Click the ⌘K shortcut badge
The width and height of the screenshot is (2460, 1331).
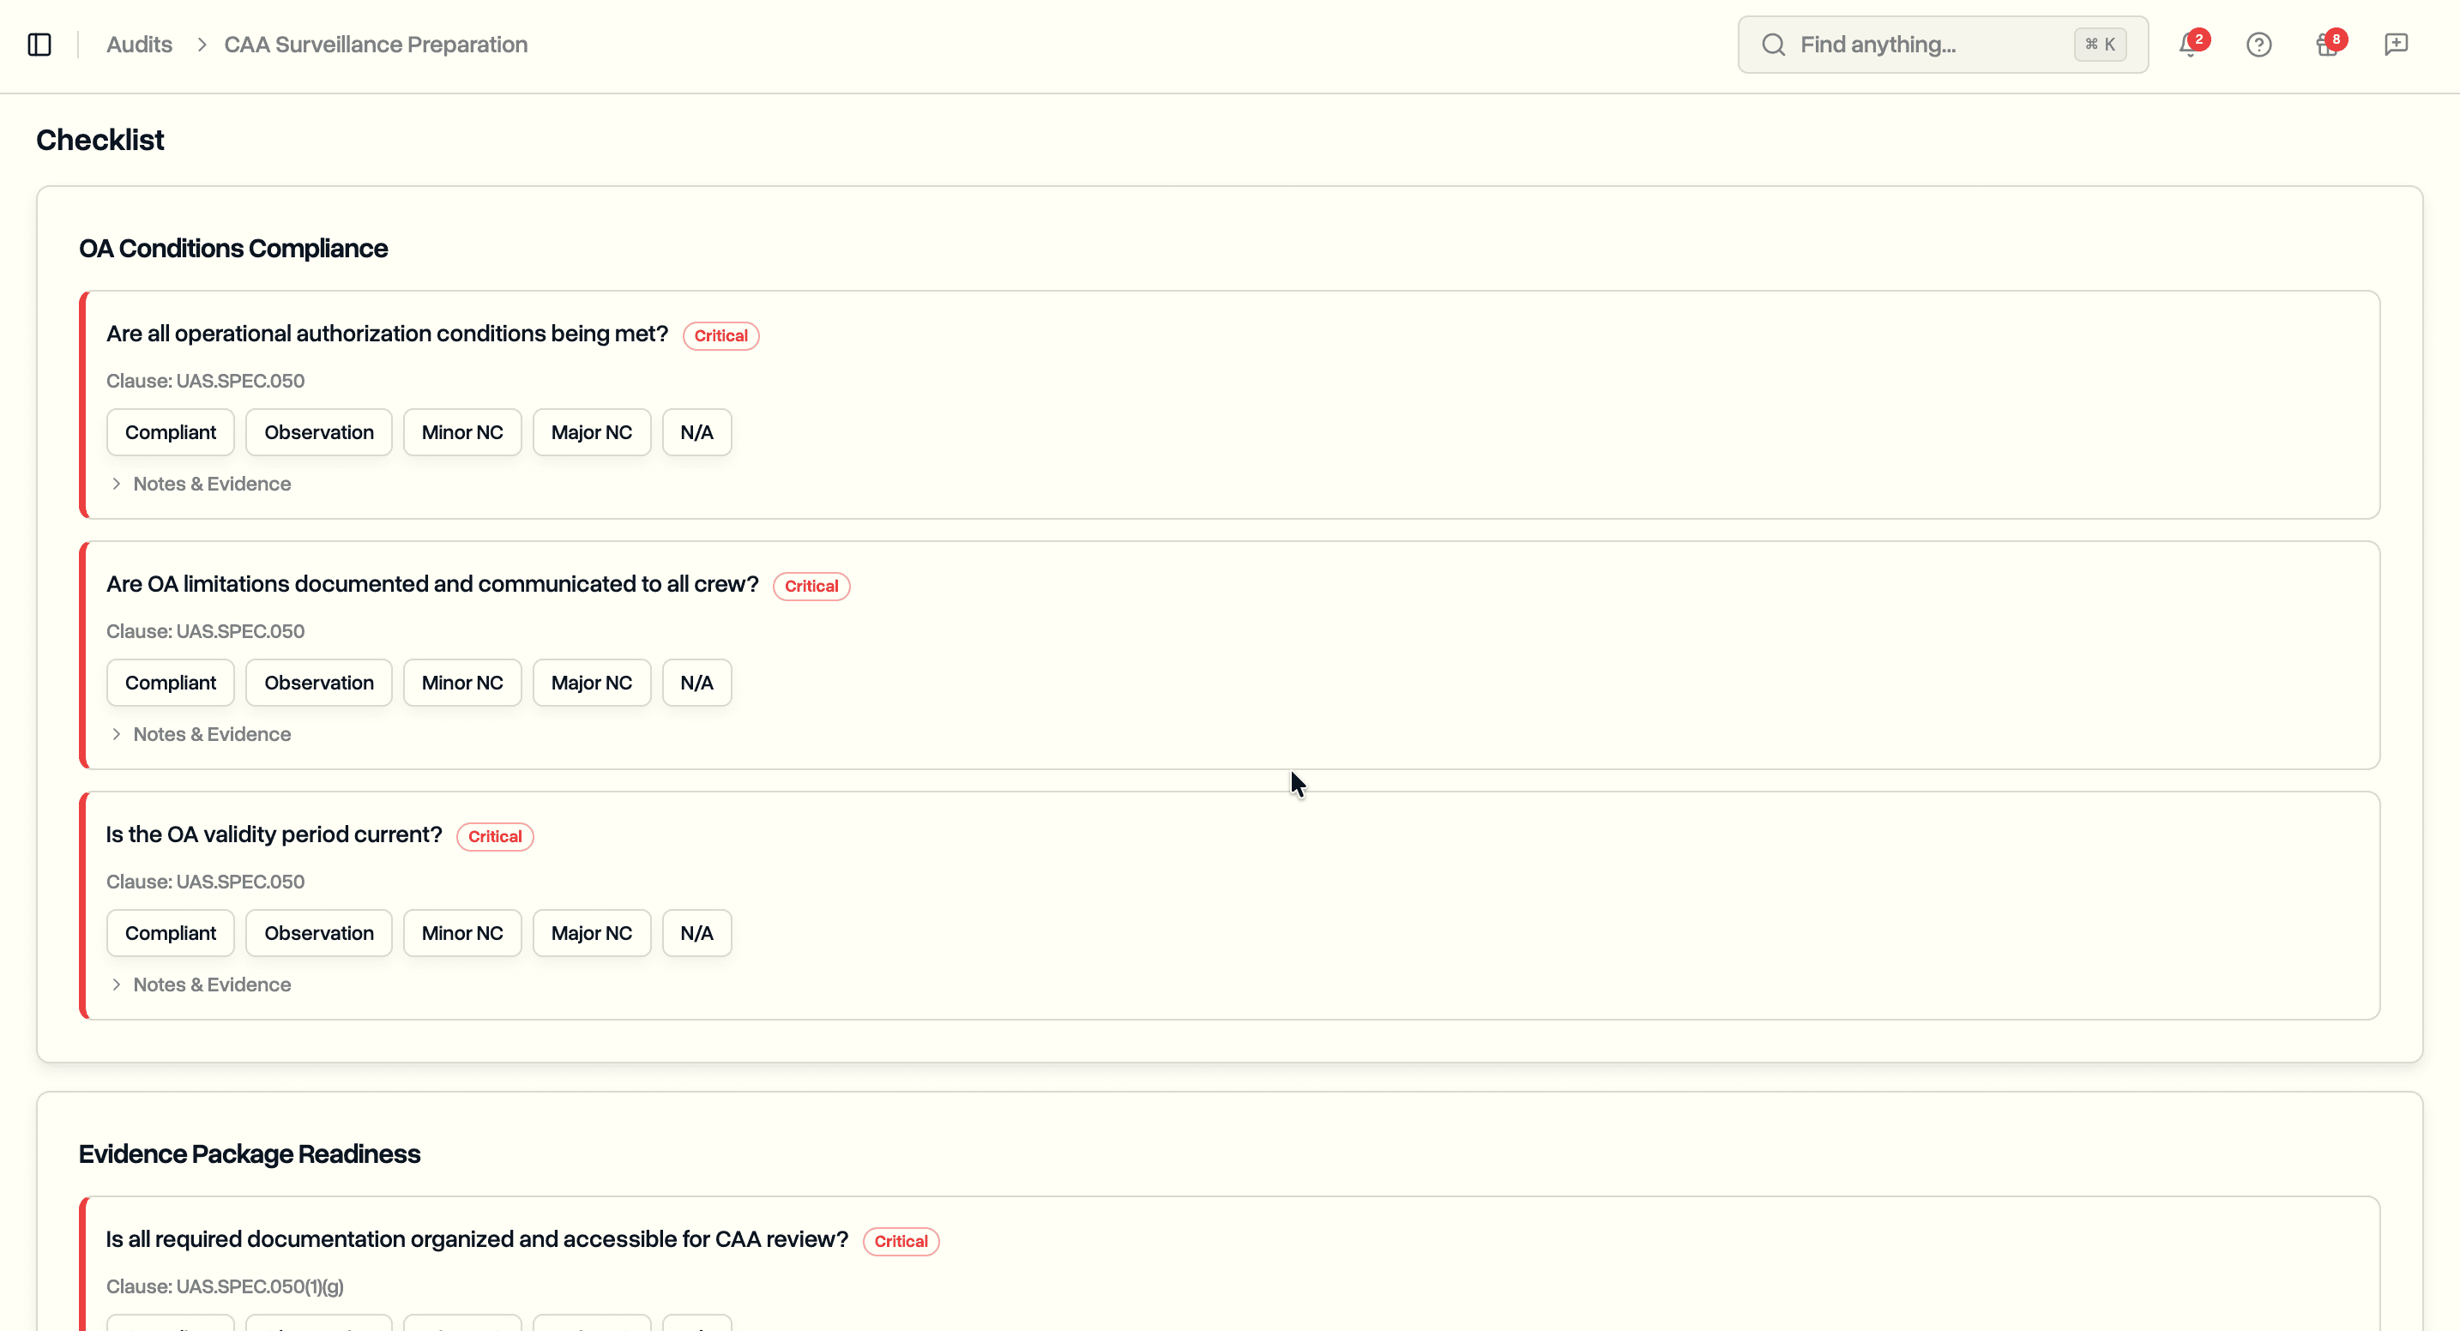[x=2100, y=44]
